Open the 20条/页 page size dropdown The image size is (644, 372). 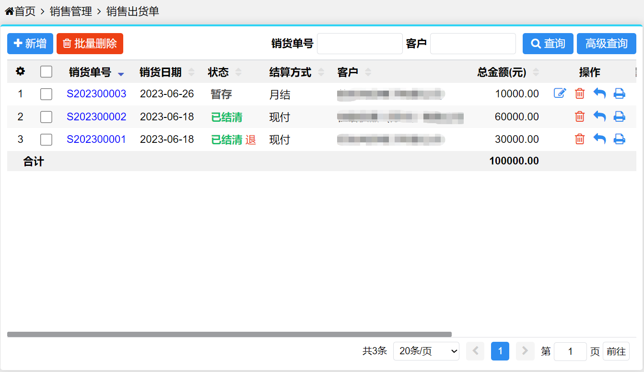(426, 351)
